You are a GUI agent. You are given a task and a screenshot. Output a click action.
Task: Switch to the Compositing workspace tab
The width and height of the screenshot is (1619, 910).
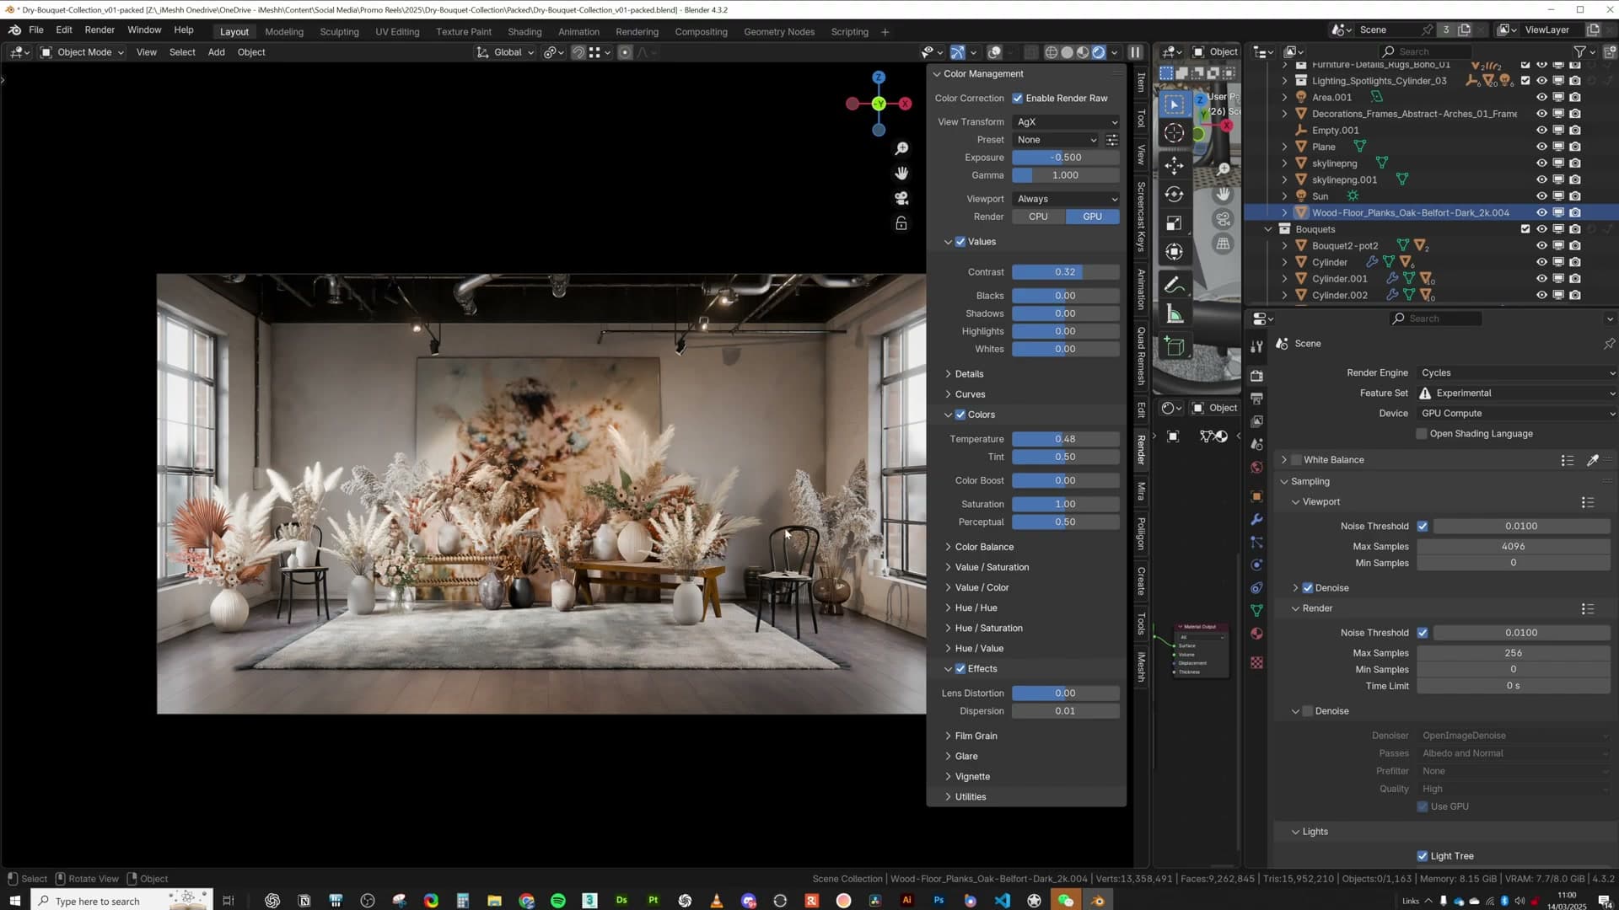tap(701, 32)
